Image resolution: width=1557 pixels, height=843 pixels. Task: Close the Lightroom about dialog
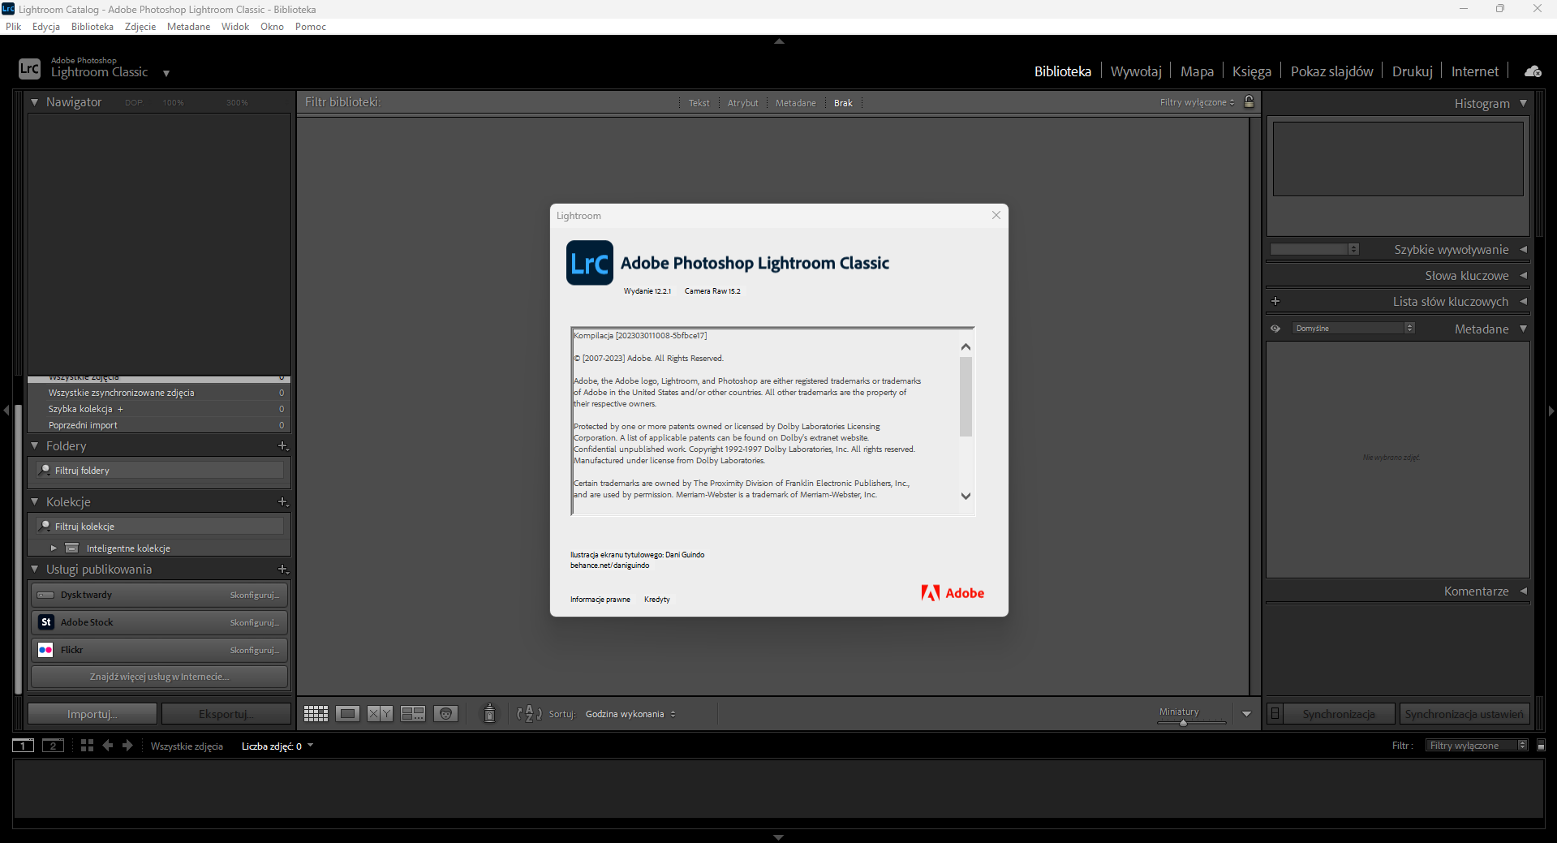coord(996,215)
